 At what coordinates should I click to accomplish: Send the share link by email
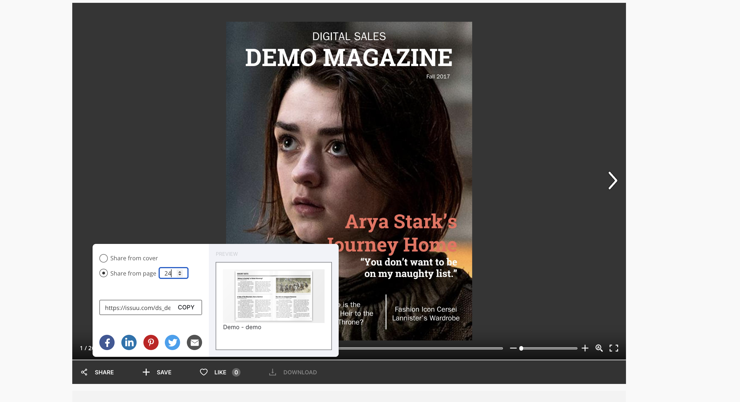click(x=194, y=342)
